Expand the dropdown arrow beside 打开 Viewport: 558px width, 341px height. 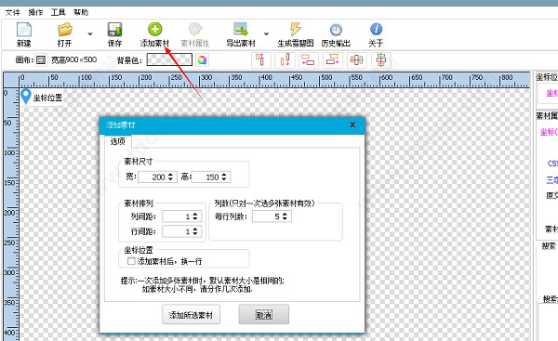point(90,33)
